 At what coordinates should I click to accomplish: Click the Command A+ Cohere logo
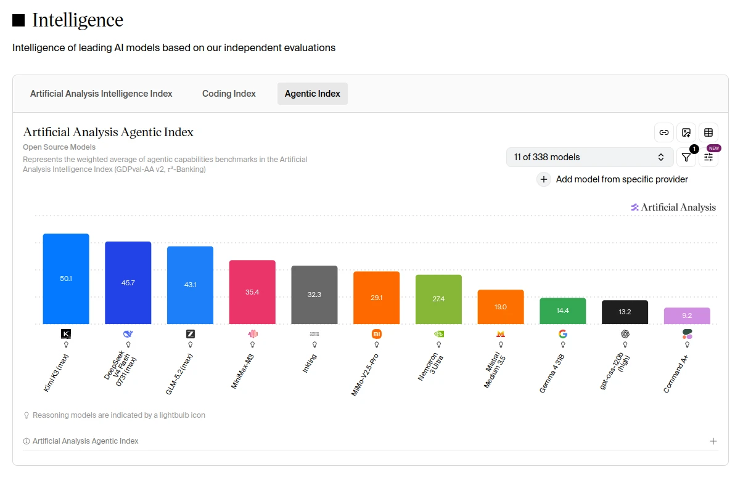687,334
